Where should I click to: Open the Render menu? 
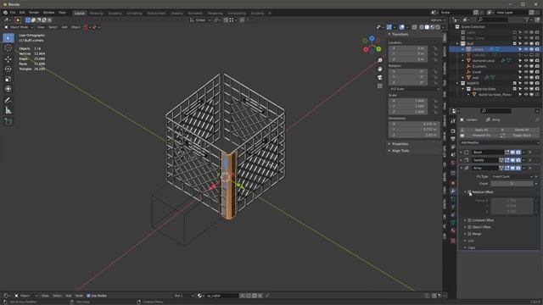pos(34,13)
